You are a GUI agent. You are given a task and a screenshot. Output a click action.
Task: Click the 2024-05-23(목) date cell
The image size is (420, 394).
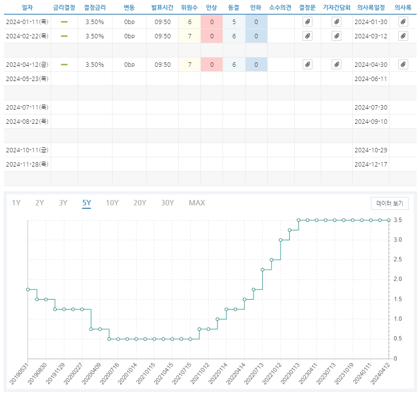coord(27,79)
